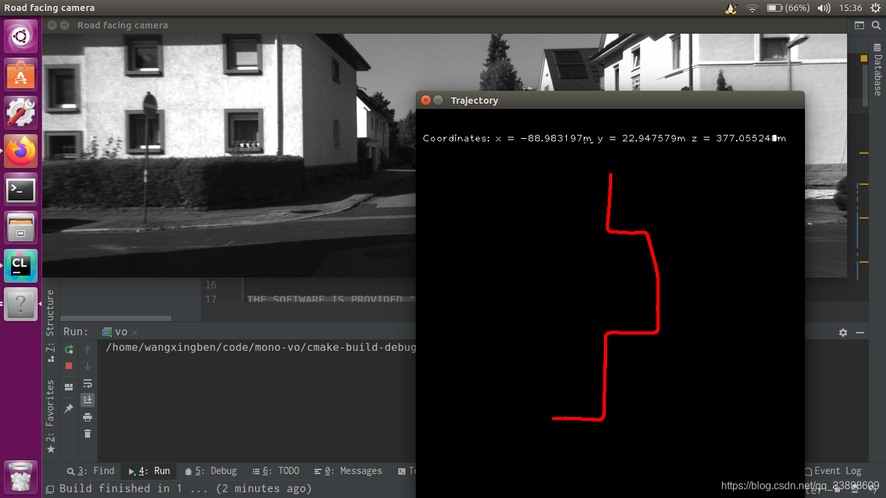Image resolution: width=886 pixels, height=498 pixels.
Task: Click the down stack trace arrow
Action: 88,366
